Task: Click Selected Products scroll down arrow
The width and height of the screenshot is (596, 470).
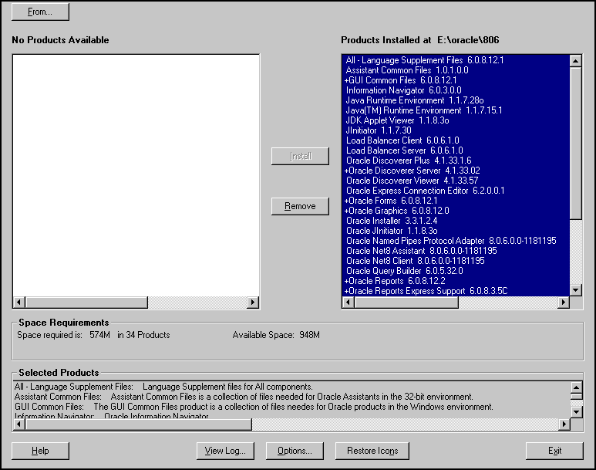Action: point(576,412)
